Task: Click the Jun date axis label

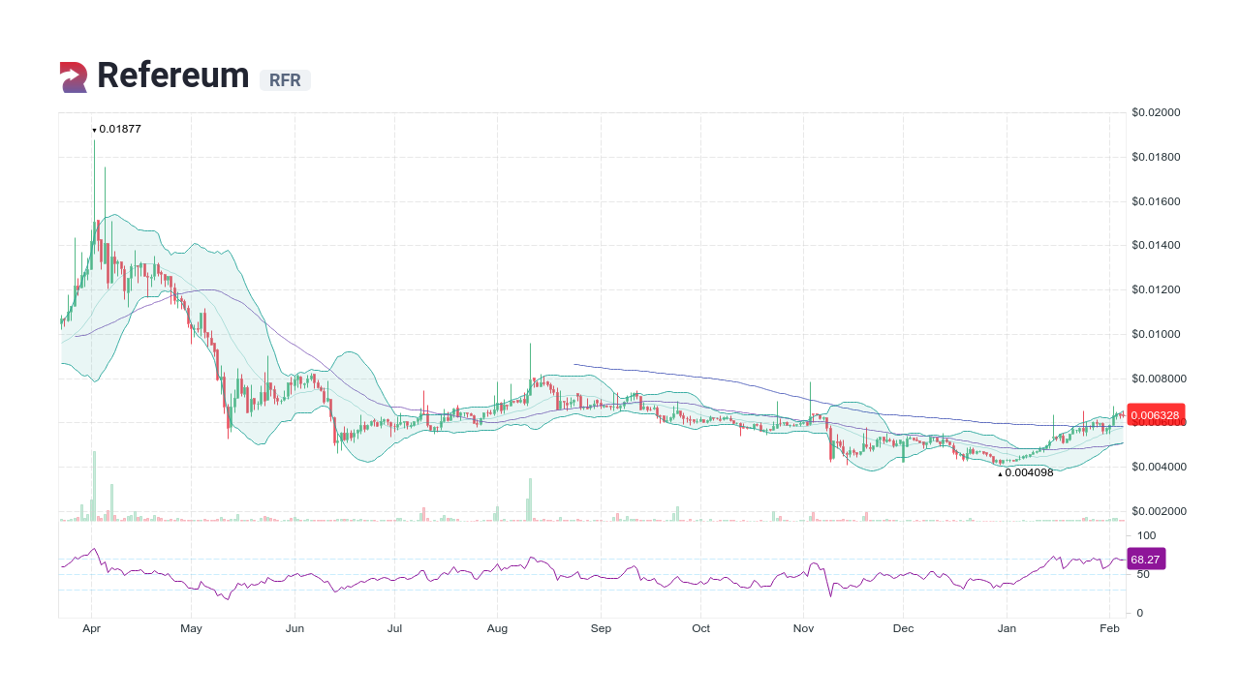Action: [x=295, y=628]
